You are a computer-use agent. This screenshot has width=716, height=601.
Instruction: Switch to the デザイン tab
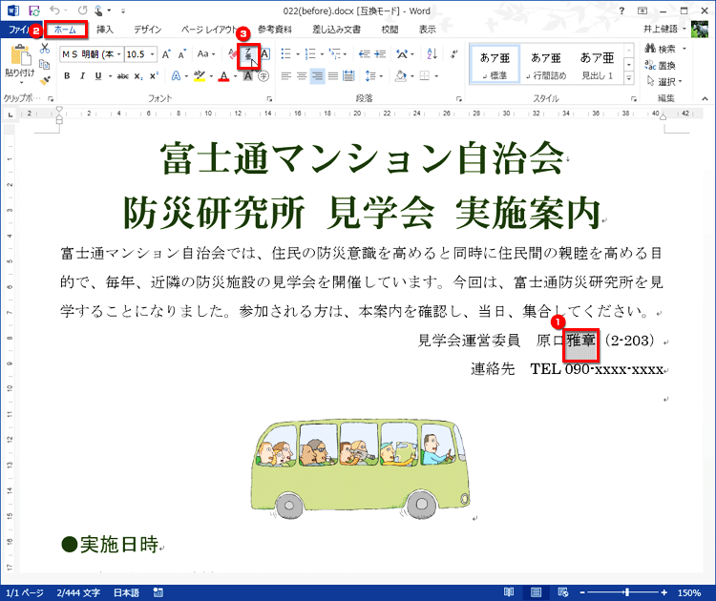[147, 30]
